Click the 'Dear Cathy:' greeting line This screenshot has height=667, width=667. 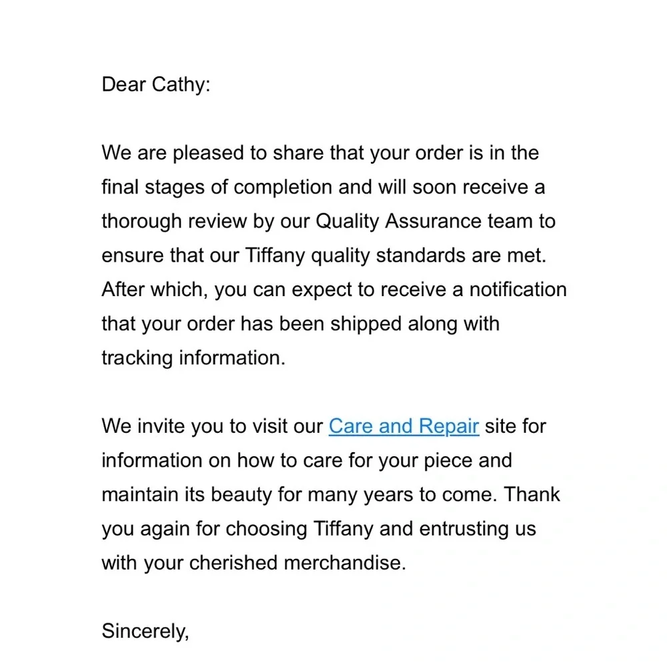[155, 84]
